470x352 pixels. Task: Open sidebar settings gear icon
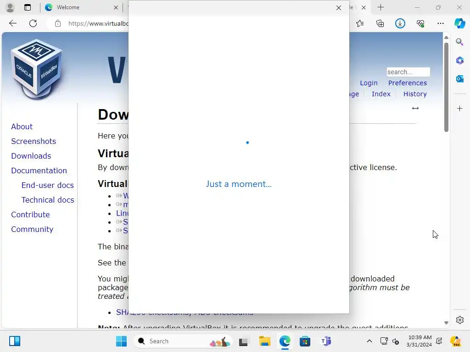coord(459,320)
